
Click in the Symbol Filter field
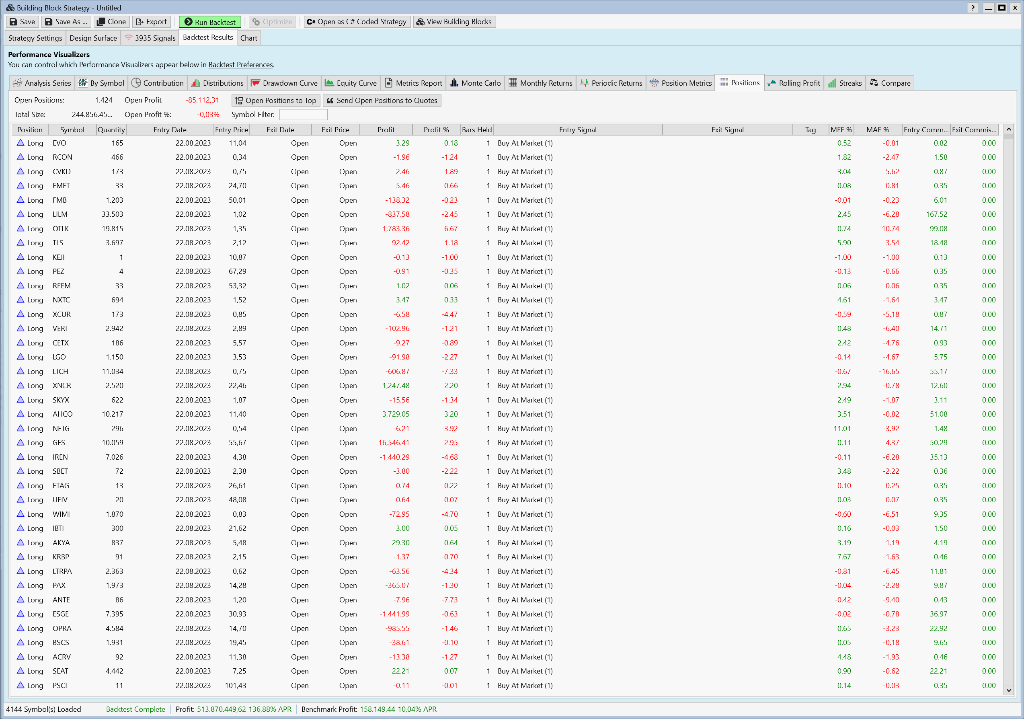click(x=303, y=115)
